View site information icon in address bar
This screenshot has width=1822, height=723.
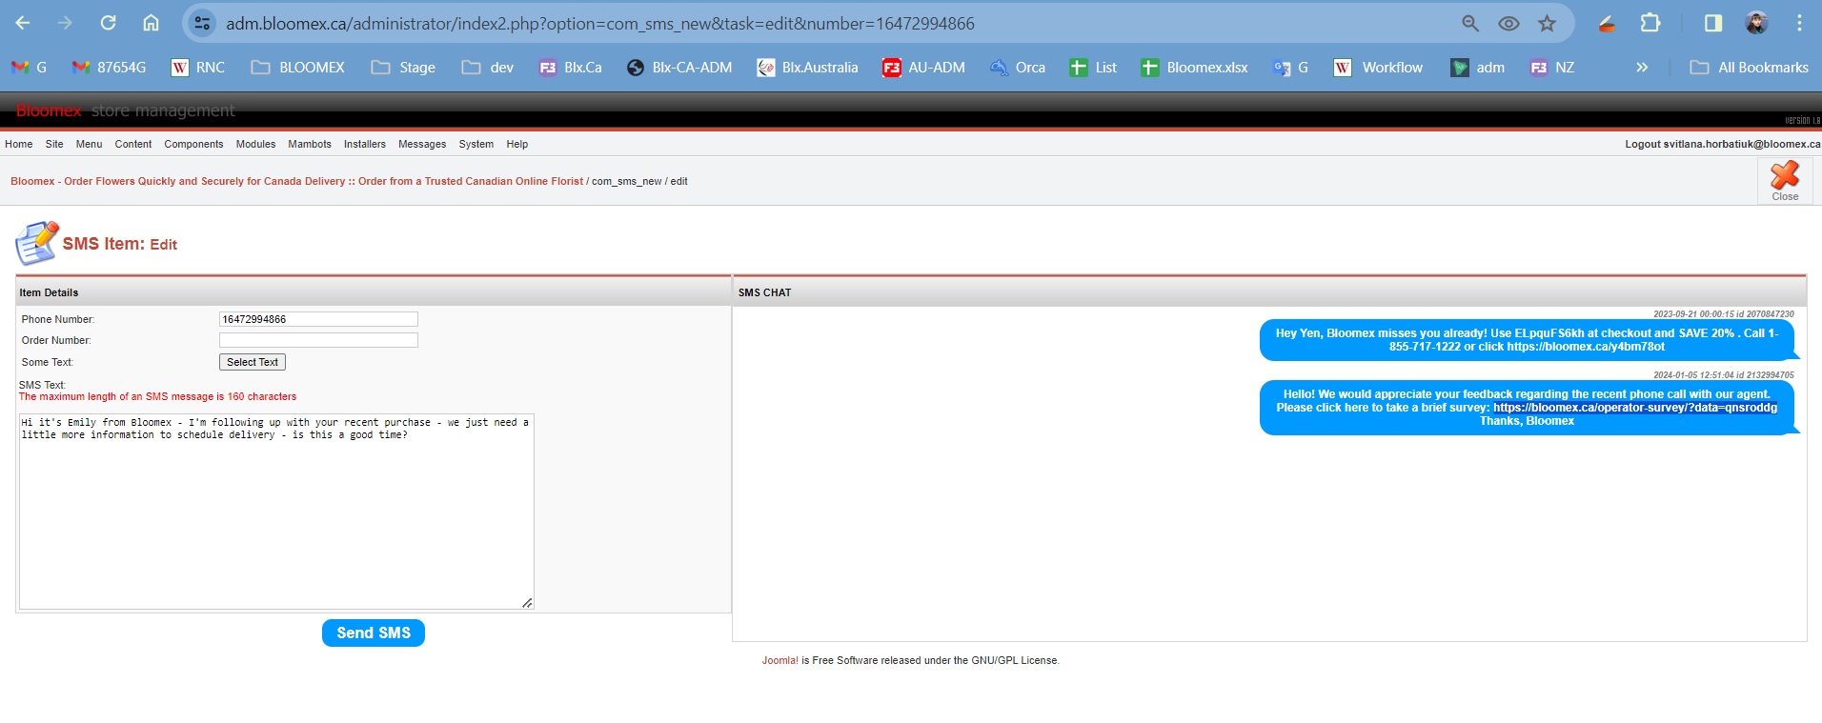coord(202,23)
